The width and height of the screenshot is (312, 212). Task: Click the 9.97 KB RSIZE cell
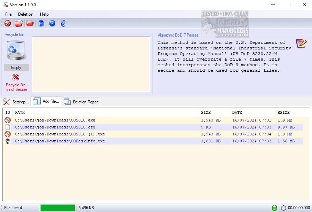(x=286, y=127)
